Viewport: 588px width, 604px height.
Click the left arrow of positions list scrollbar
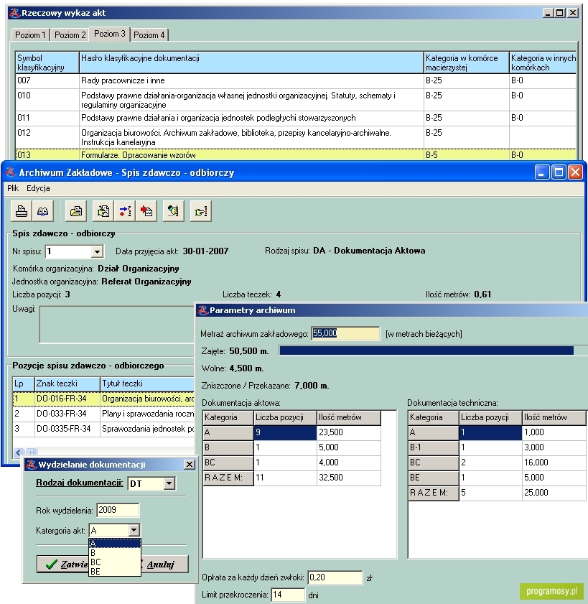[19, 452]
